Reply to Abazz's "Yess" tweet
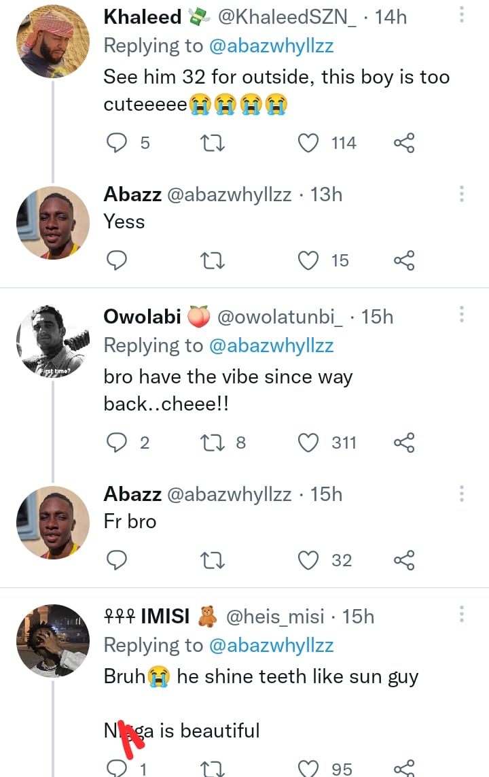Screen dimensions: 489x777 [118, 260]
